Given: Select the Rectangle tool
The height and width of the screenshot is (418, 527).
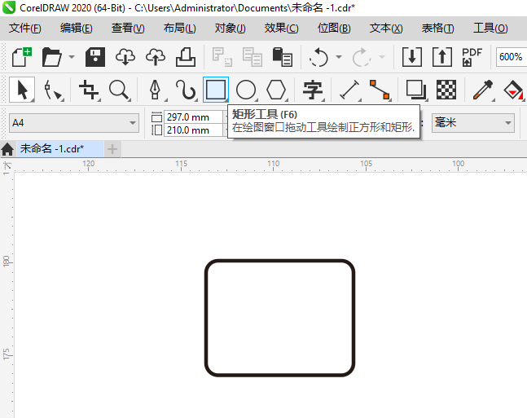Looking at the screenshot, I should tap(216, 90).
